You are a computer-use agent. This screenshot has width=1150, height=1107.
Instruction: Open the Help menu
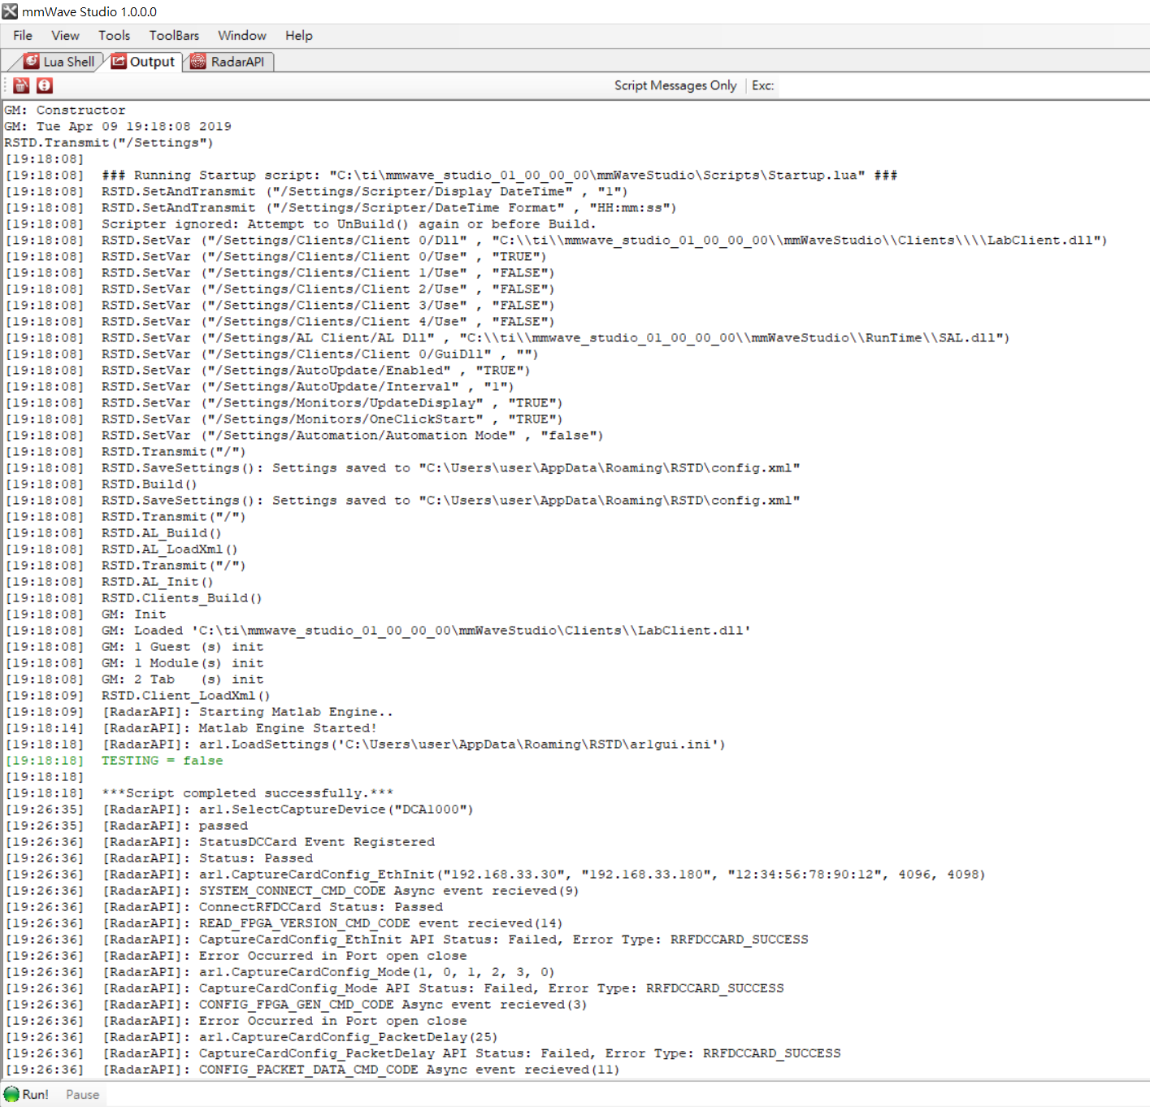click(299, 36)
